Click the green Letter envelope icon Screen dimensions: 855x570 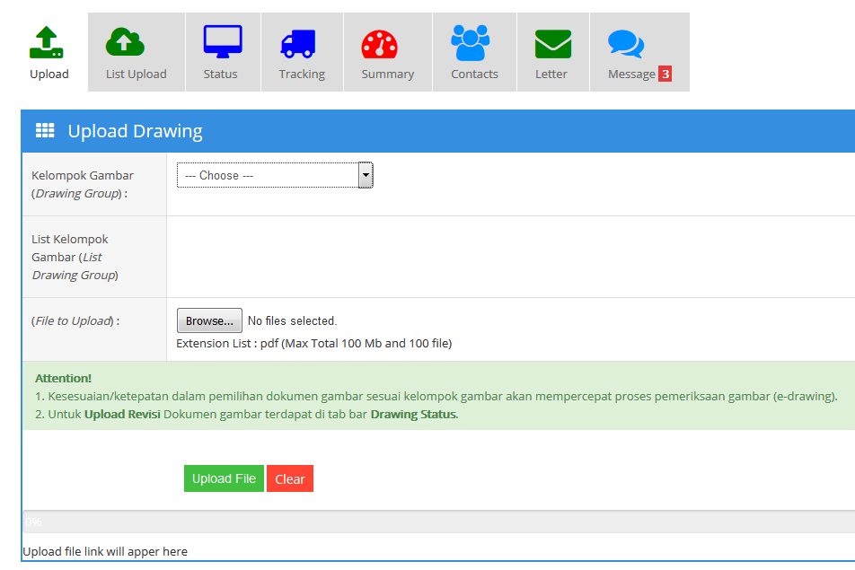click(x=552, y=43)
